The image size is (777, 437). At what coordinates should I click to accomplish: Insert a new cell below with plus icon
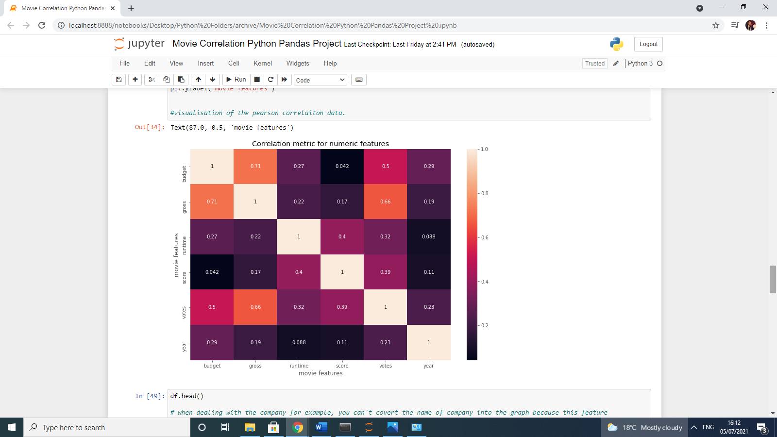pos(135,79)
